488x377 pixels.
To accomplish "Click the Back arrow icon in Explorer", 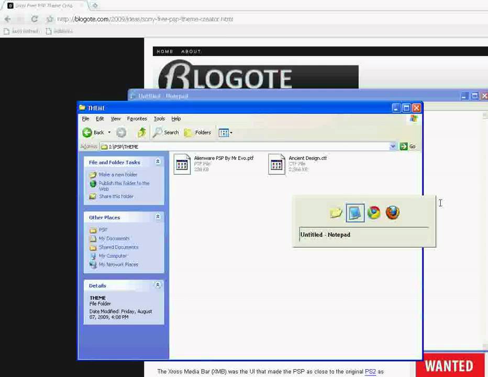I will (x=87, y=132).
